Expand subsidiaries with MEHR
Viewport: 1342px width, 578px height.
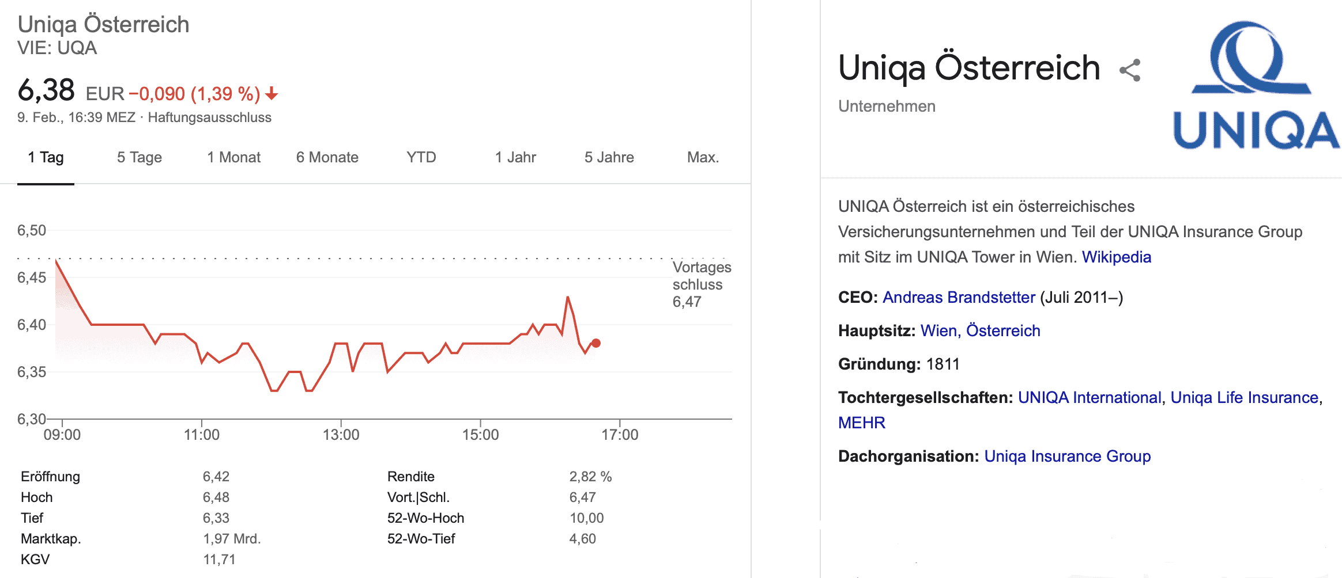tap(861, 423)
